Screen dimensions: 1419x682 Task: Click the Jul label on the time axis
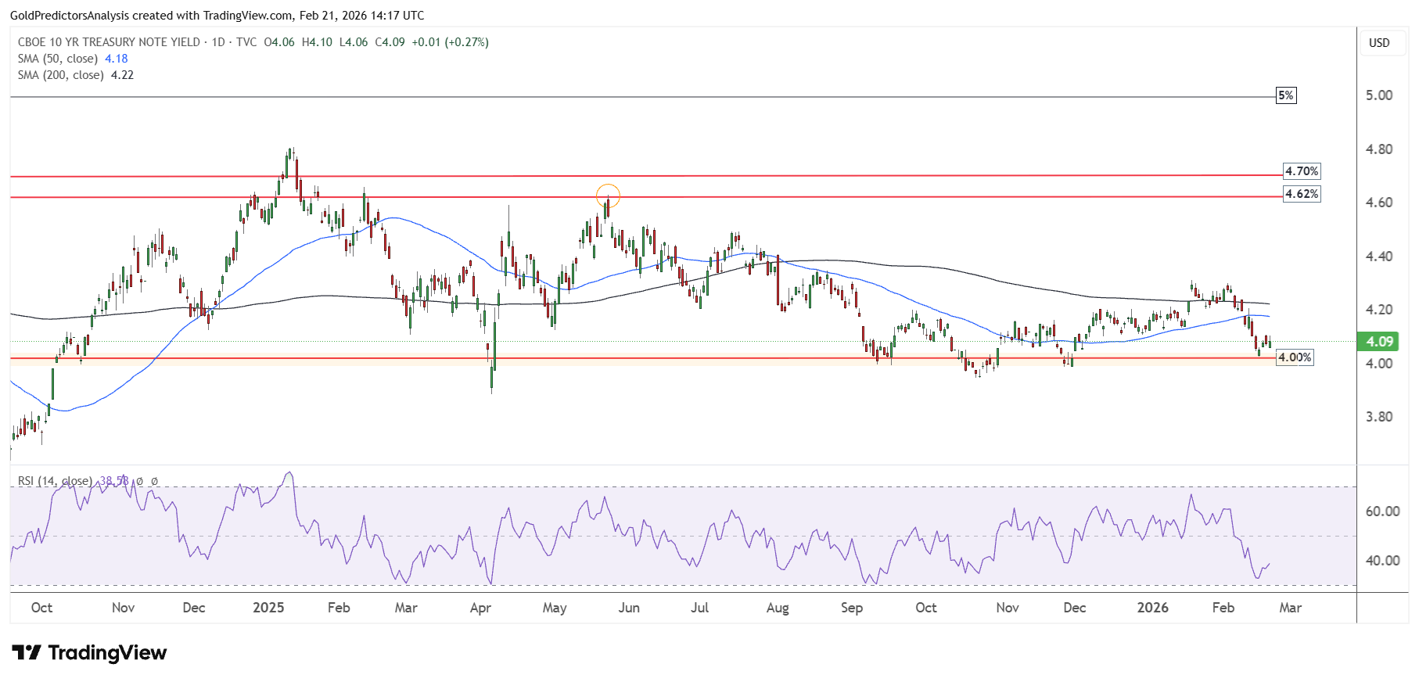[699, 608]
